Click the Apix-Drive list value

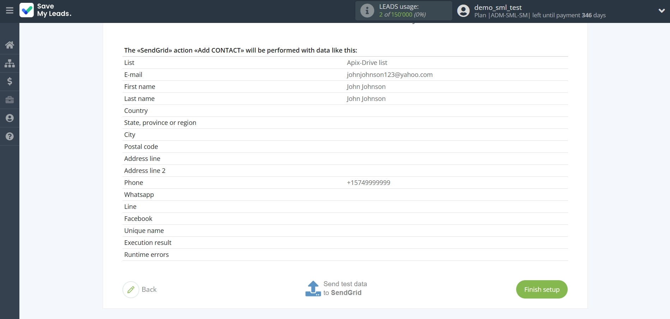[x=367, y=63]
